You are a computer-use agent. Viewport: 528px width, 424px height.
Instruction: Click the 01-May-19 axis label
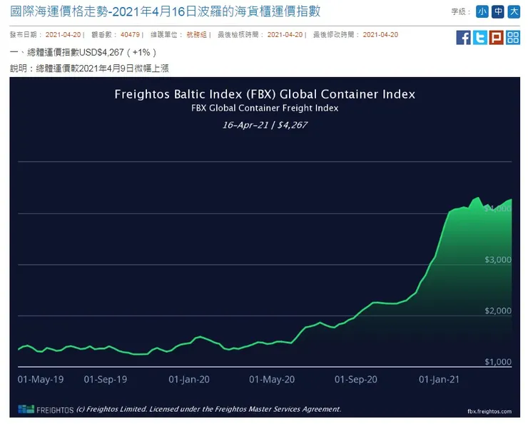pyautogui.click(x=41, y=380)
